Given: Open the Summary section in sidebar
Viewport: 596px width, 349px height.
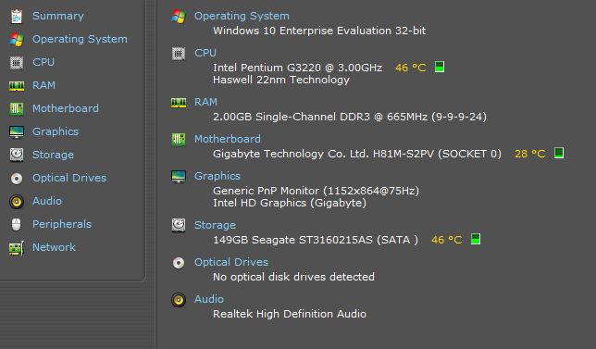Looking at the screenshot, I should tap(58, 16).
